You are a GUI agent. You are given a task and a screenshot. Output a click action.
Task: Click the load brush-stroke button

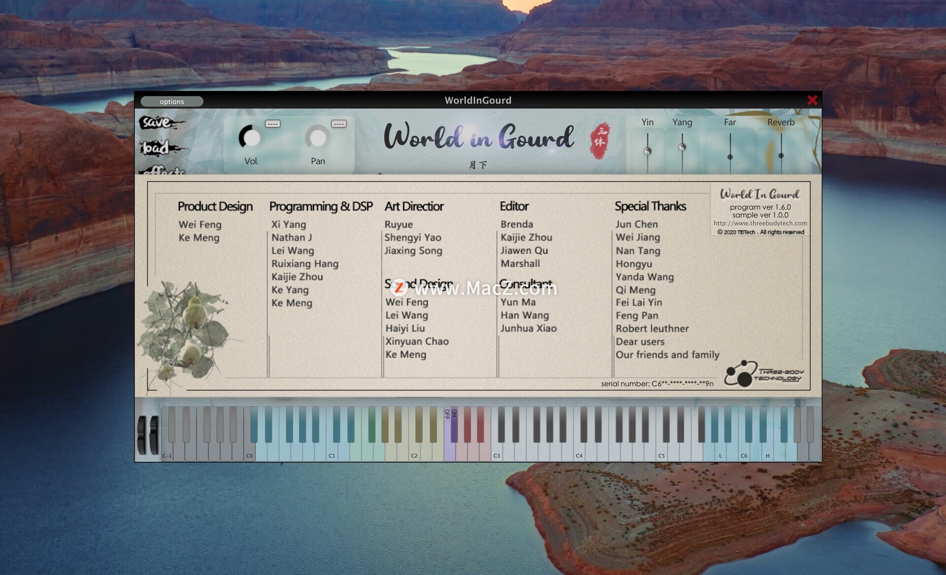pos(157,147)
